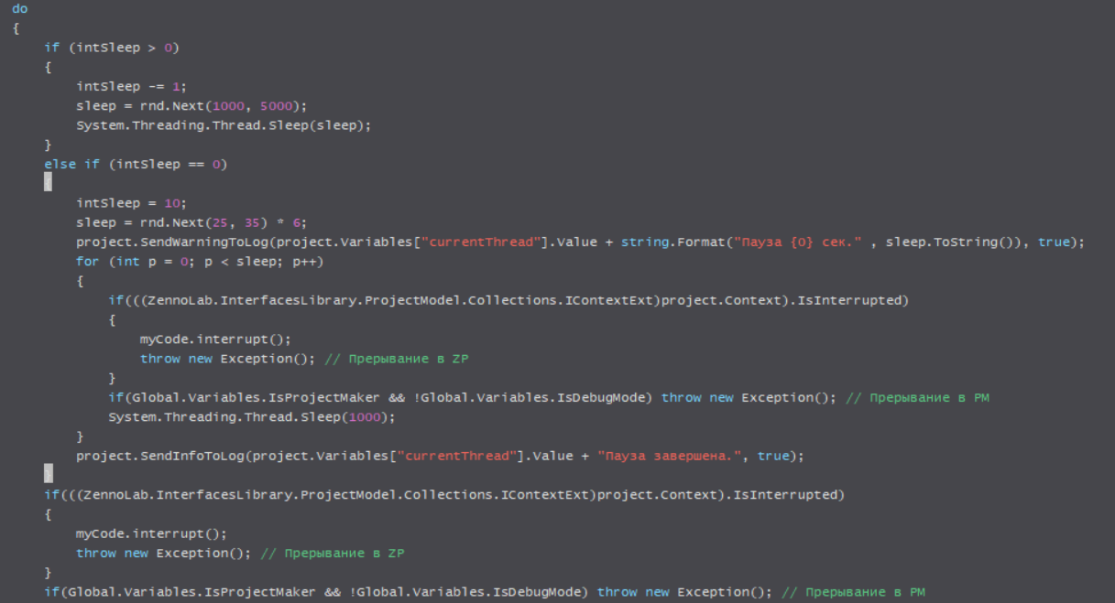
Task: Click the 'else if (intSleep == 0)' line
Action: (136, 165)
